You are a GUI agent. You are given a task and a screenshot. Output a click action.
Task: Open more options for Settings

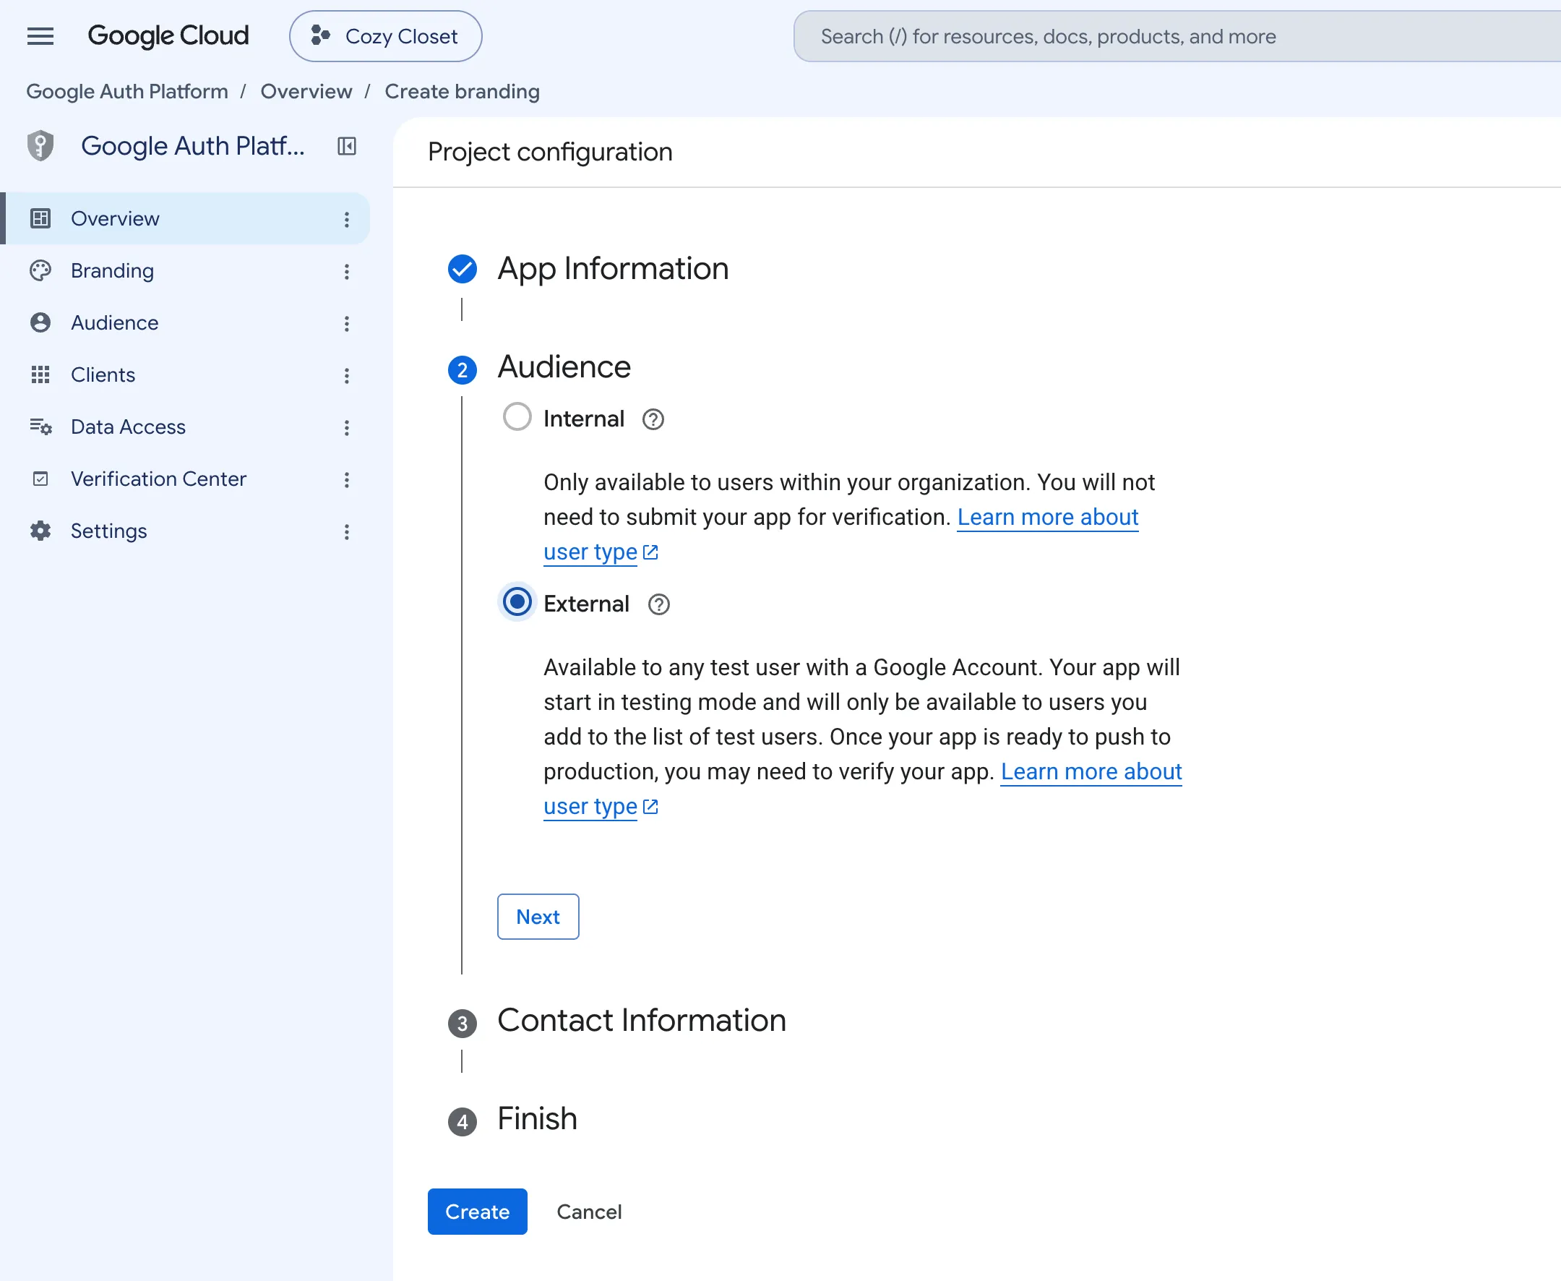click(x=347, y=531)
